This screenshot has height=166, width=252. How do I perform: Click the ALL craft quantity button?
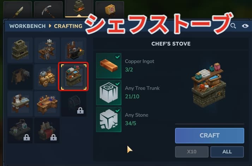[227, 152]
